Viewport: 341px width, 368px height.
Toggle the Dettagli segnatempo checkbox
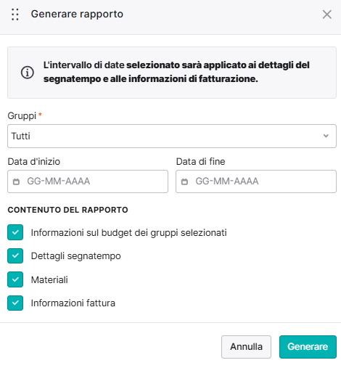point(15,255)
